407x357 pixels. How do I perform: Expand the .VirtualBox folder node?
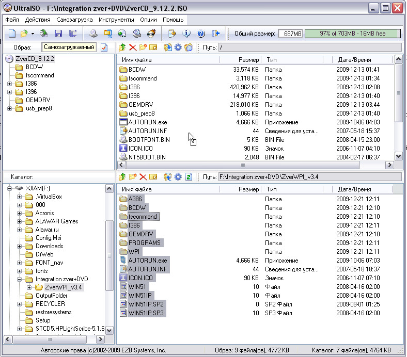(x=20, y=197)
